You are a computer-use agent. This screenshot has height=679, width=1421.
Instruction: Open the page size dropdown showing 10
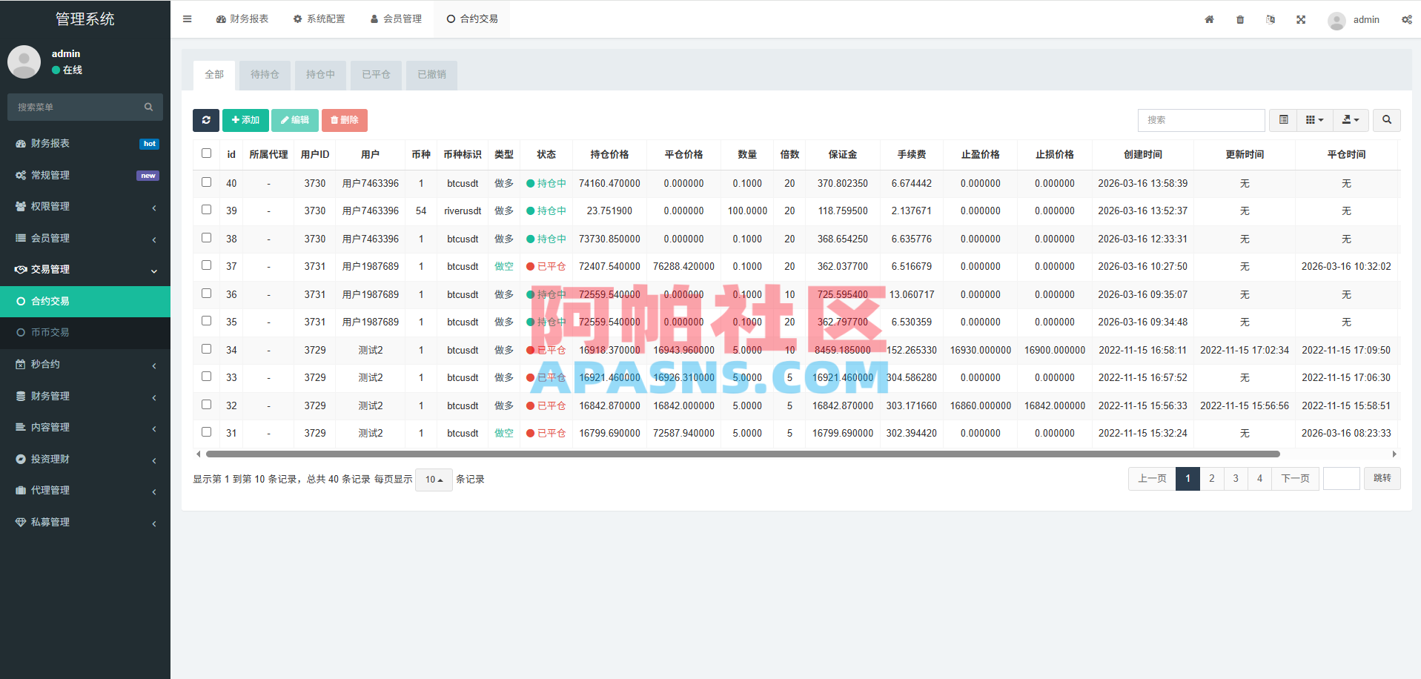[434, 480]
